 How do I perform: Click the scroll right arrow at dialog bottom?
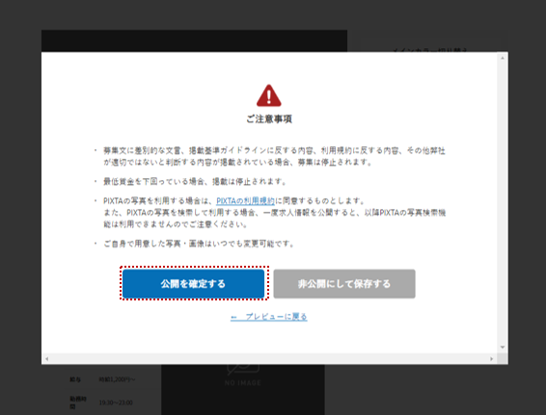pos(492,359)
